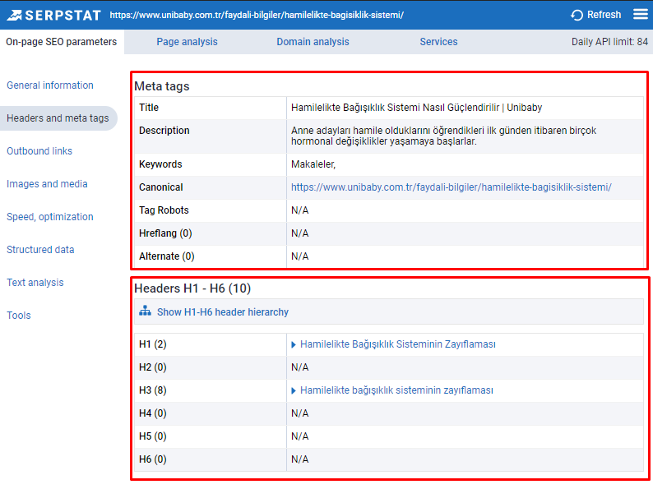
Task: Click the Title row label
Action: pyautogui.click(x=149, y=108)
